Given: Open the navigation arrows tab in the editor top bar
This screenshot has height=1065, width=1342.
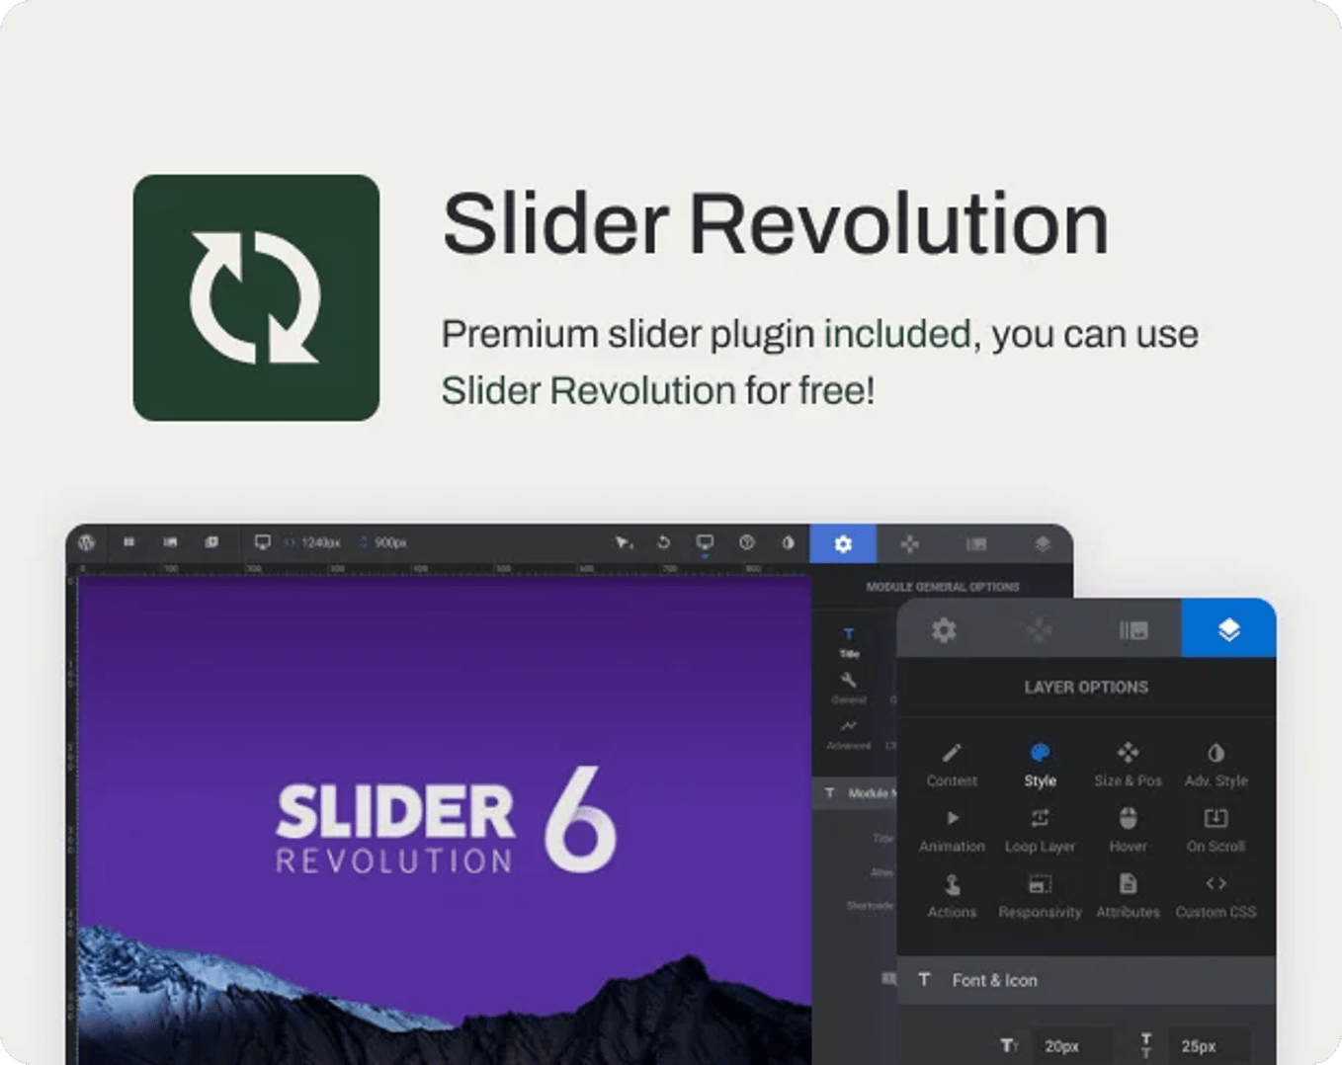Looking at the screenshot, I should click(909, 543).
